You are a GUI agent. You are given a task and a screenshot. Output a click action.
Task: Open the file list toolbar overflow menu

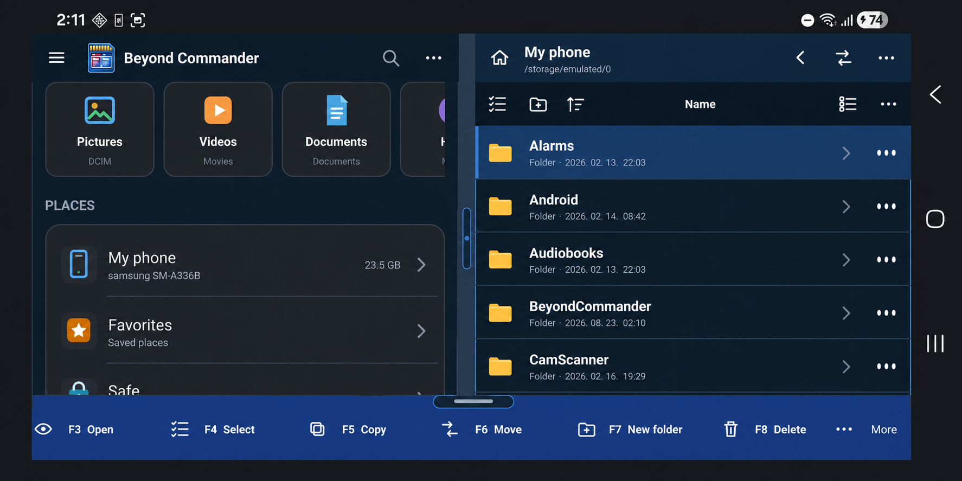point(888,104)
